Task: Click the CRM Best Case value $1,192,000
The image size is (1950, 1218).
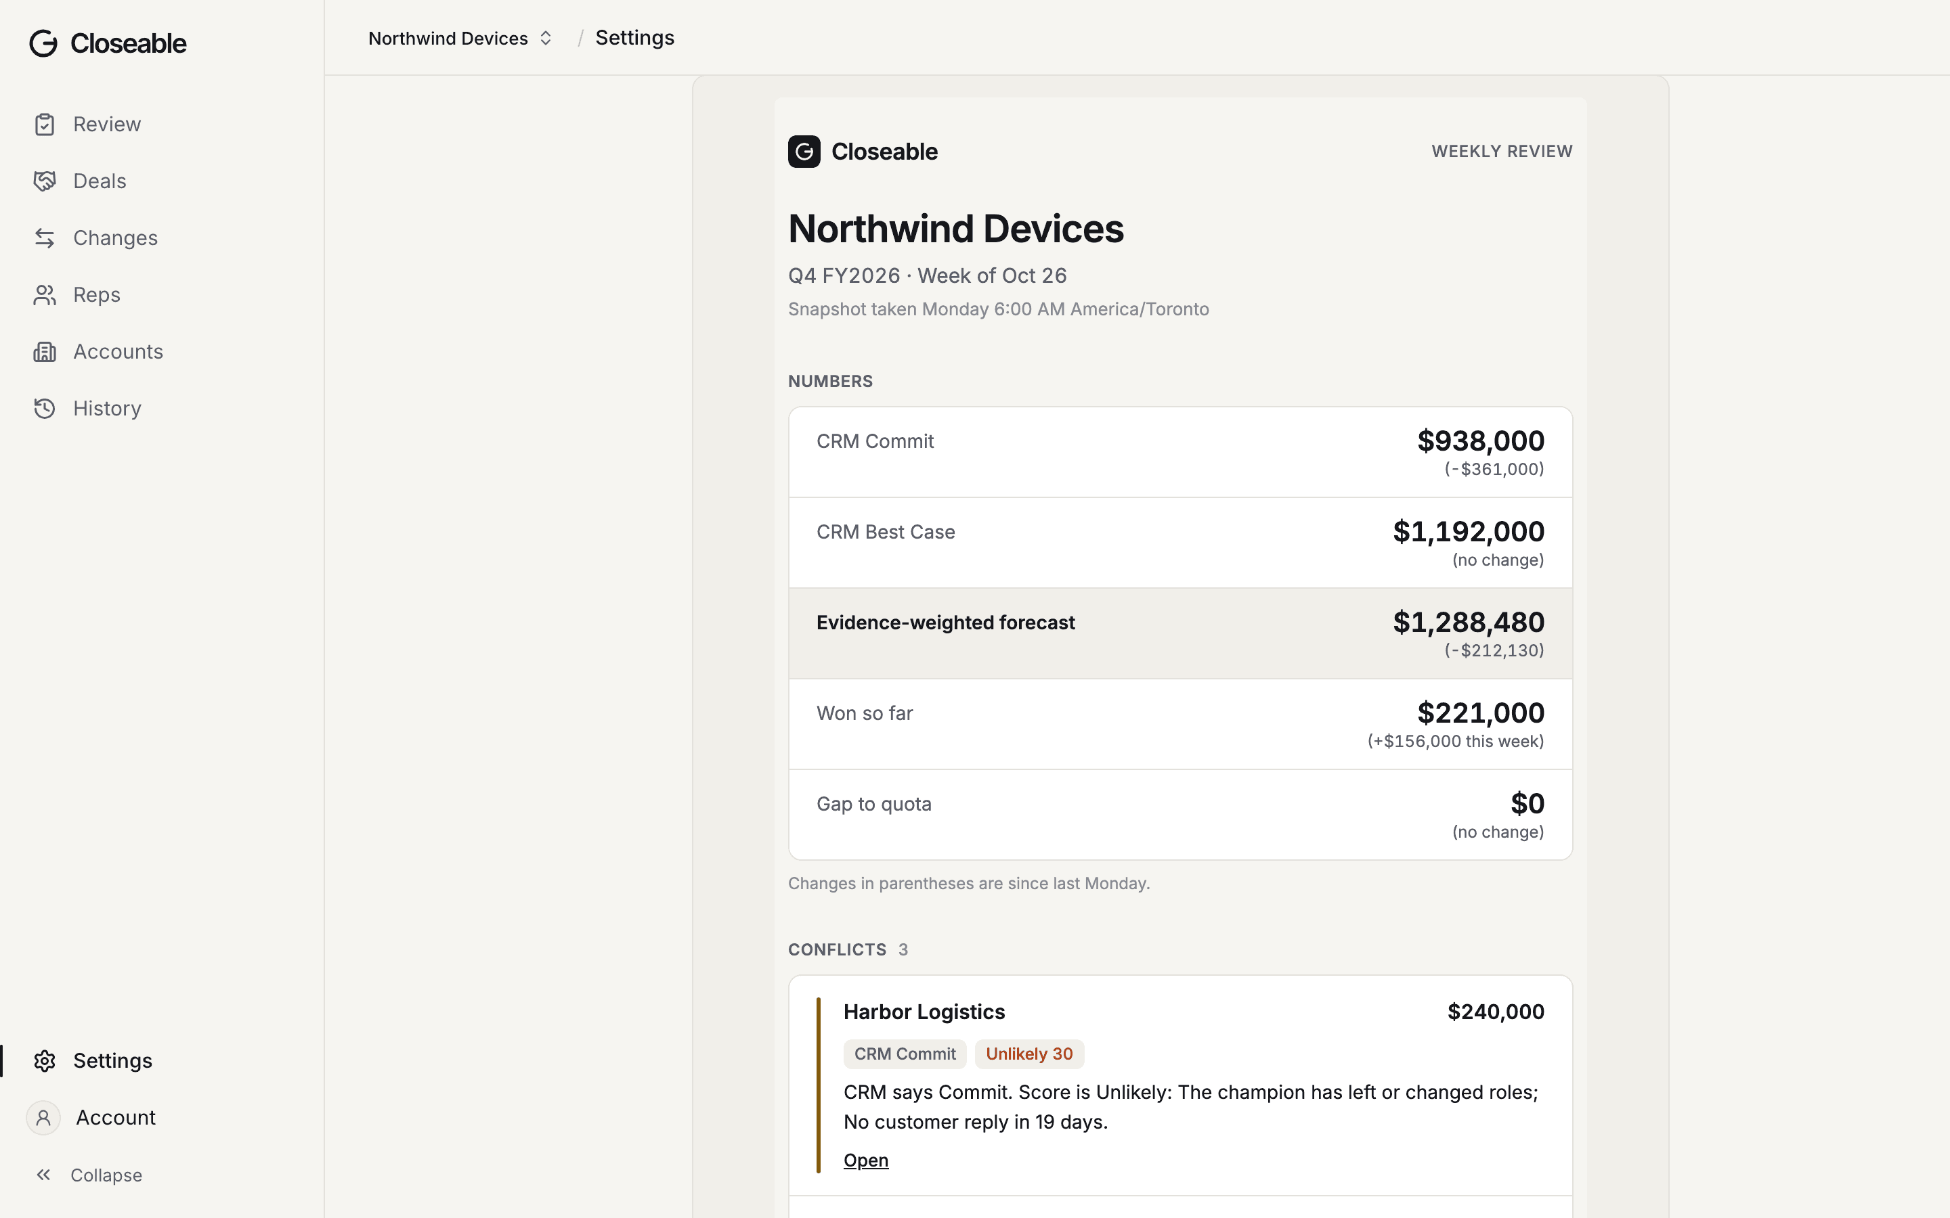Action: 1469,532
